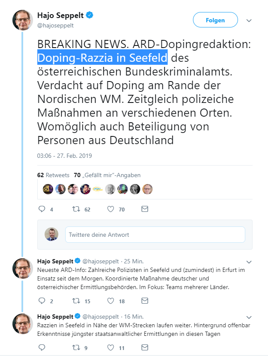
Task: Expand options chevron on 16 Min. reply
Action: click(x=249, y=317)
